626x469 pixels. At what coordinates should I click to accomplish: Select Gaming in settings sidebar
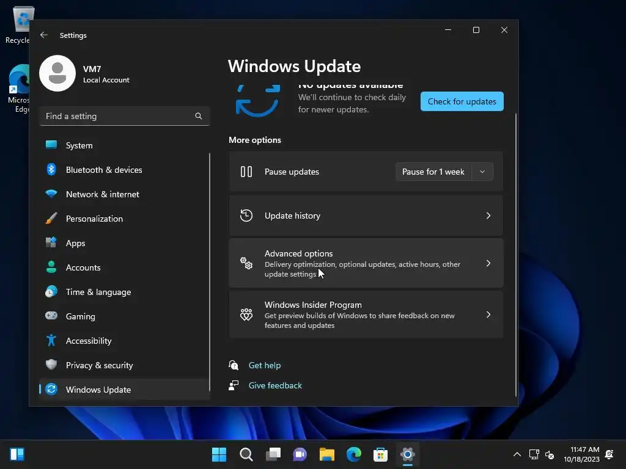point(125,316)
